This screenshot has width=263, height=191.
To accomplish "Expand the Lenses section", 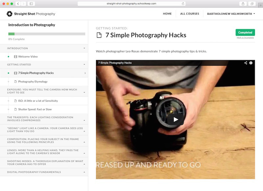I will click(84, 153).
